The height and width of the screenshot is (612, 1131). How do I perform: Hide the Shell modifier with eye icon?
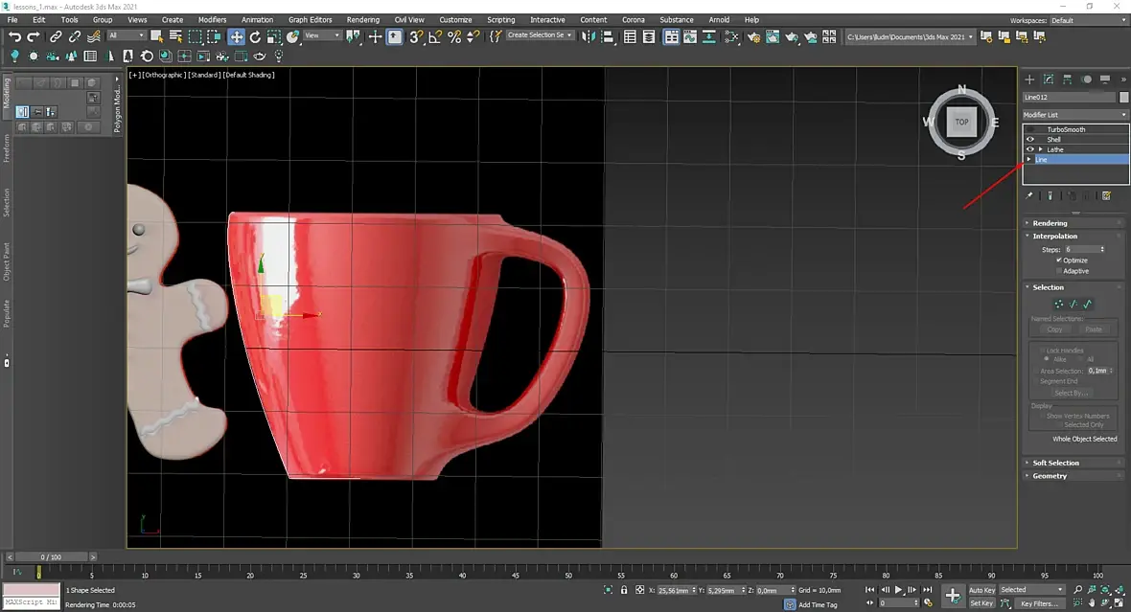[x=1030, y=139]
